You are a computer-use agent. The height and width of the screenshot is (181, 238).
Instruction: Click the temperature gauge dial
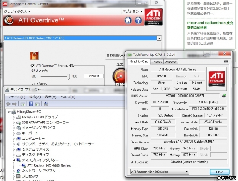119,76
